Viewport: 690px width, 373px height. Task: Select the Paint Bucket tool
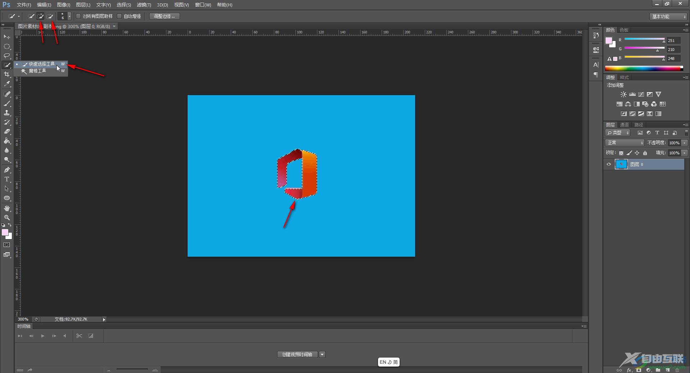7,141
